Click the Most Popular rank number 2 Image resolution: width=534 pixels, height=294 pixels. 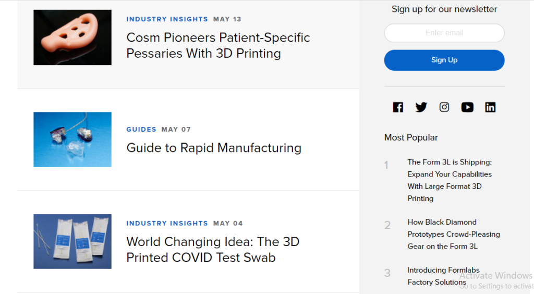click(x=387, y=225)
